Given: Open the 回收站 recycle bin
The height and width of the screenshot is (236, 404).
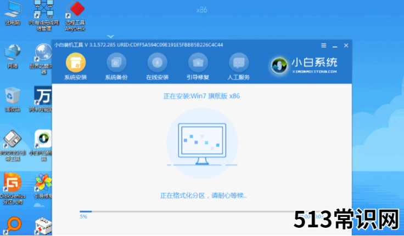Looking at the screenshot, I should point(13,100).
